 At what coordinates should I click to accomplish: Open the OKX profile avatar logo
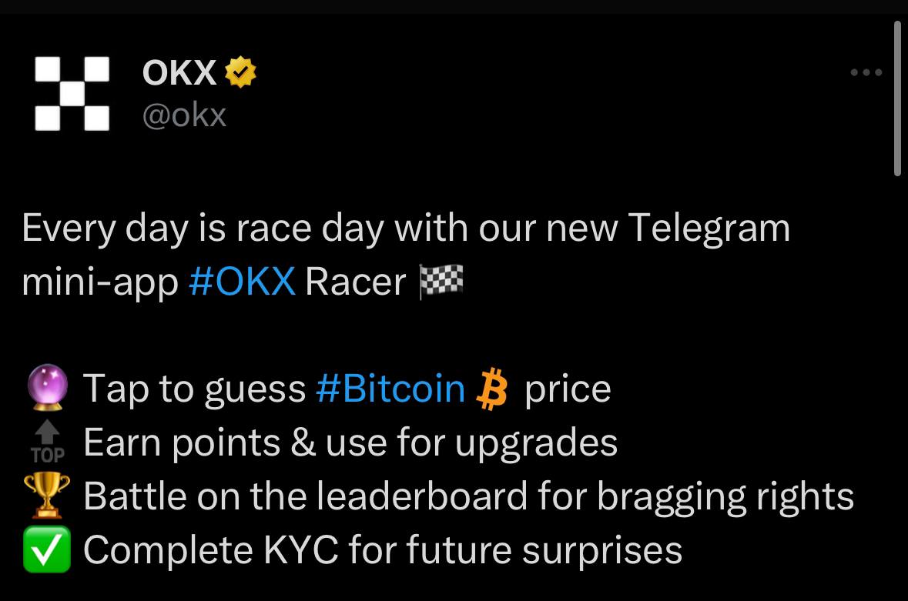pos(72,94)
